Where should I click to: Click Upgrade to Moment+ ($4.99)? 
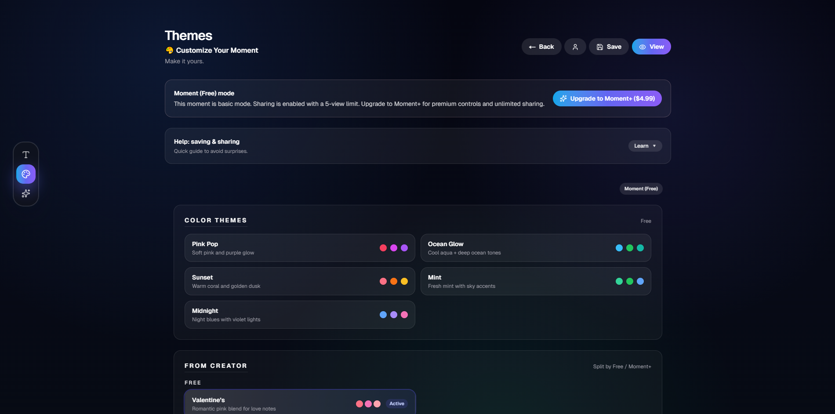coord(607,98)
